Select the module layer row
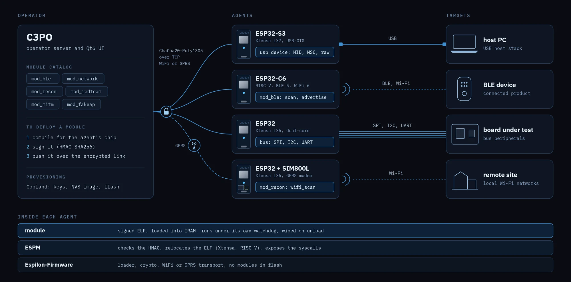 tap(285, 231)
